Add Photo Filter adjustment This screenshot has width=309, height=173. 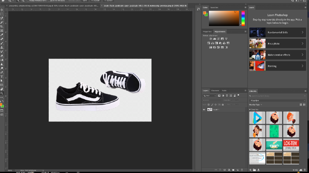(220, 43)
